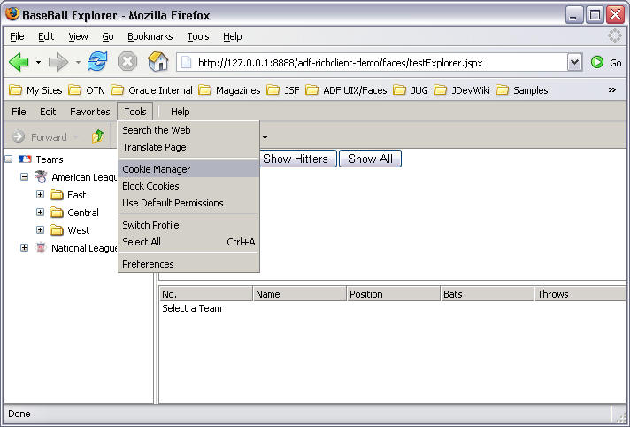The width and height of the screenshot is (630, 427).
Task: Open the OTN bookmark folder
Action: coord(87,90)
